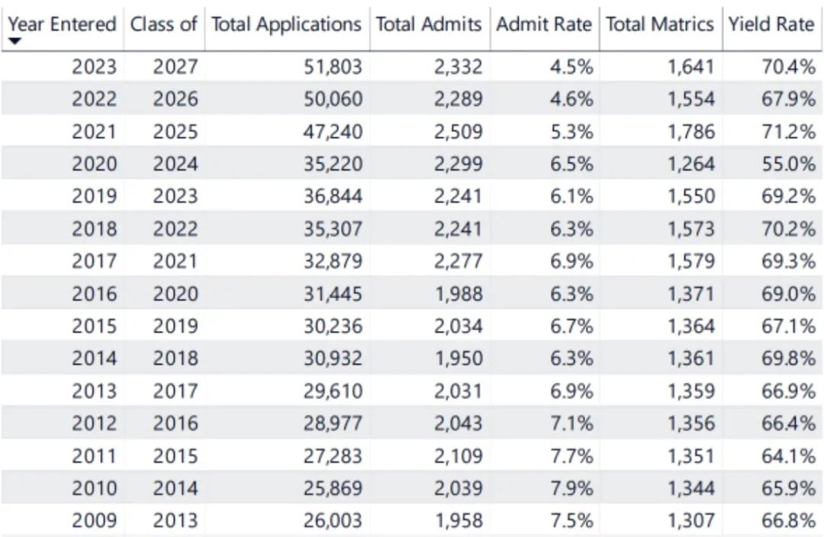Select the 2023 year entered cell

point(94,66)
